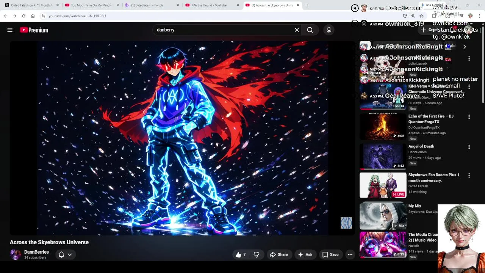Open the My Mix playlist title
The width and height of the screenshot is (485, 273).
point(415,206)
